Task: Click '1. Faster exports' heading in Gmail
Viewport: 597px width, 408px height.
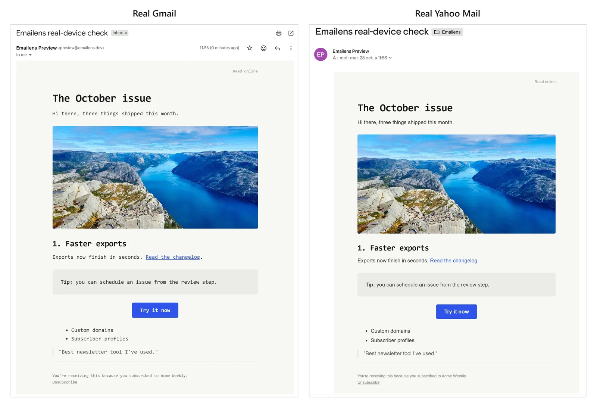Action: (89, 244)
